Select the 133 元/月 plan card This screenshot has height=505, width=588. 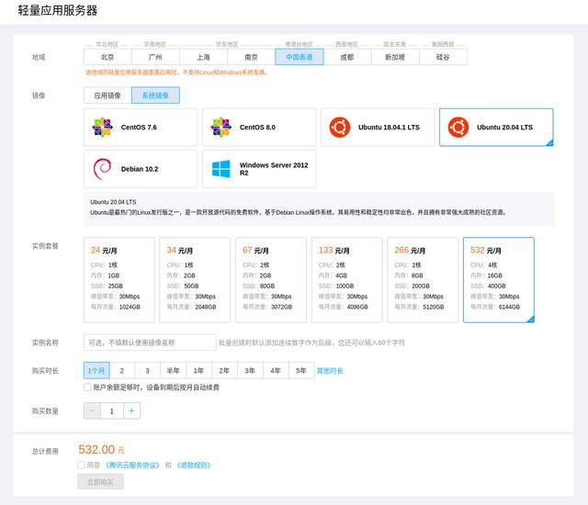click(x=347, y=280)
